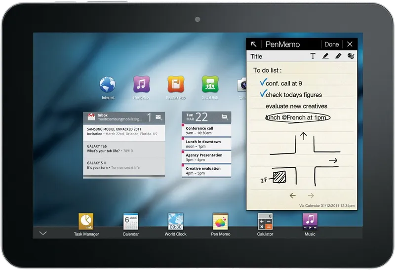Select the eraser tool in PenMemo
The width and height of the screenshot is (395, 270).
338,56
